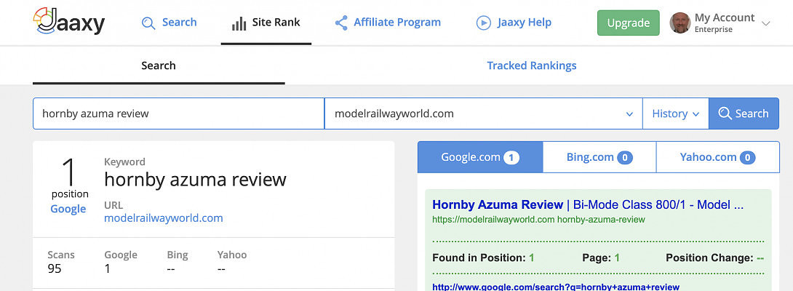Click the Jaaxy Help play icon
The width and height of the screenshot is (793, 291).
point(483,23)
